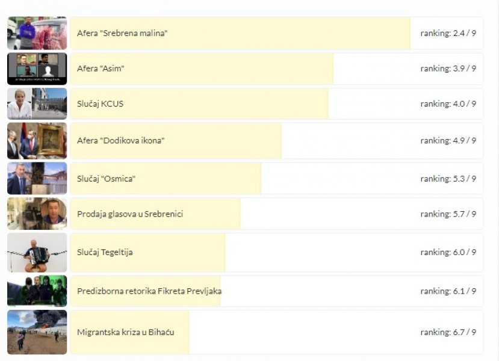Click the Bihać migrant crisis thumbnail
Screen dimensions: 499x361
click(37, 332)
